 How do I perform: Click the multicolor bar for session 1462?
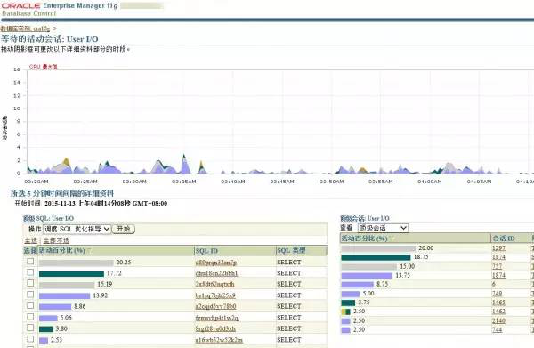(345, 312)
